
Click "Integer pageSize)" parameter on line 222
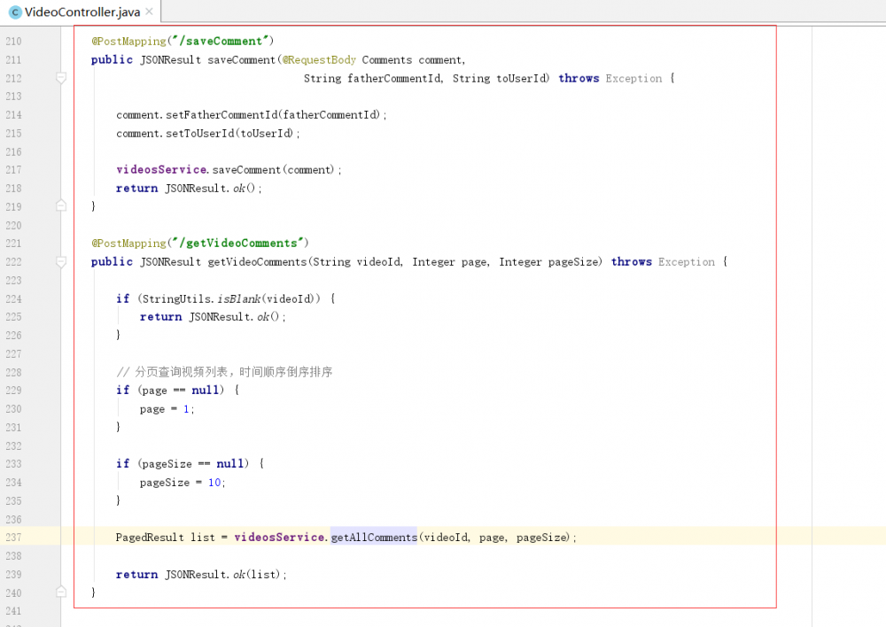(x=550, y=262)
